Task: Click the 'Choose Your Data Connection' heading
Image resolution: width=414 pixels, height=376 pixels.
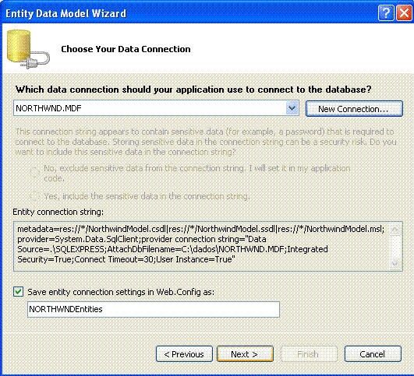Action: click(x=126, y=49)
